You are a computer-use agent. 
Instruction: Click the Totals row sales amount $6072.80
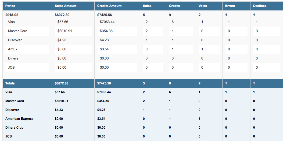62,83
